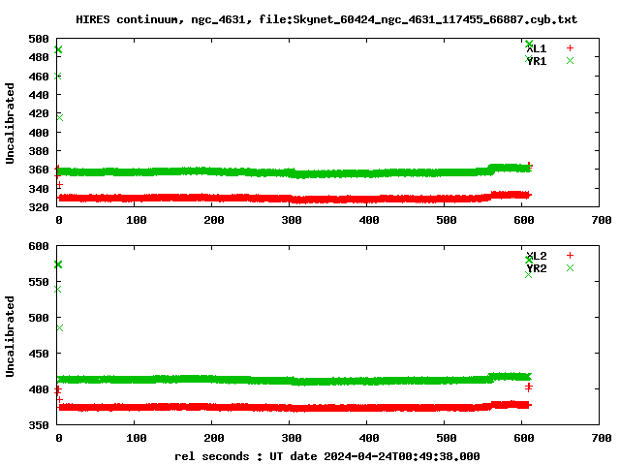Click the 500 y-axis tick of top plot
This screenshot has height=465, width=620.
(x=39, y=39)
